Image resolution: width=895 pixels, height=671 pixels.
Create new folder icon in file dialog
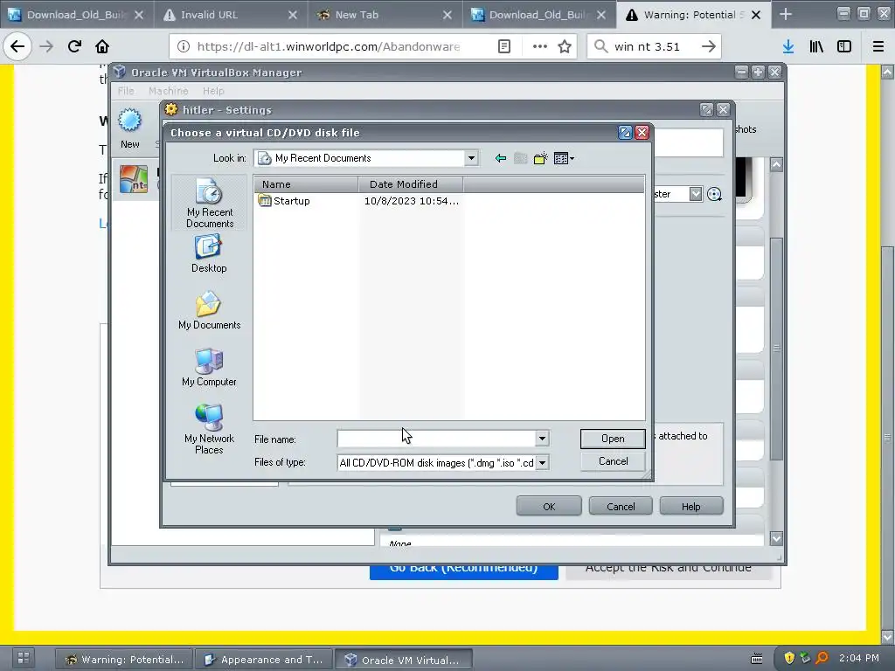(x=540, y=159)
